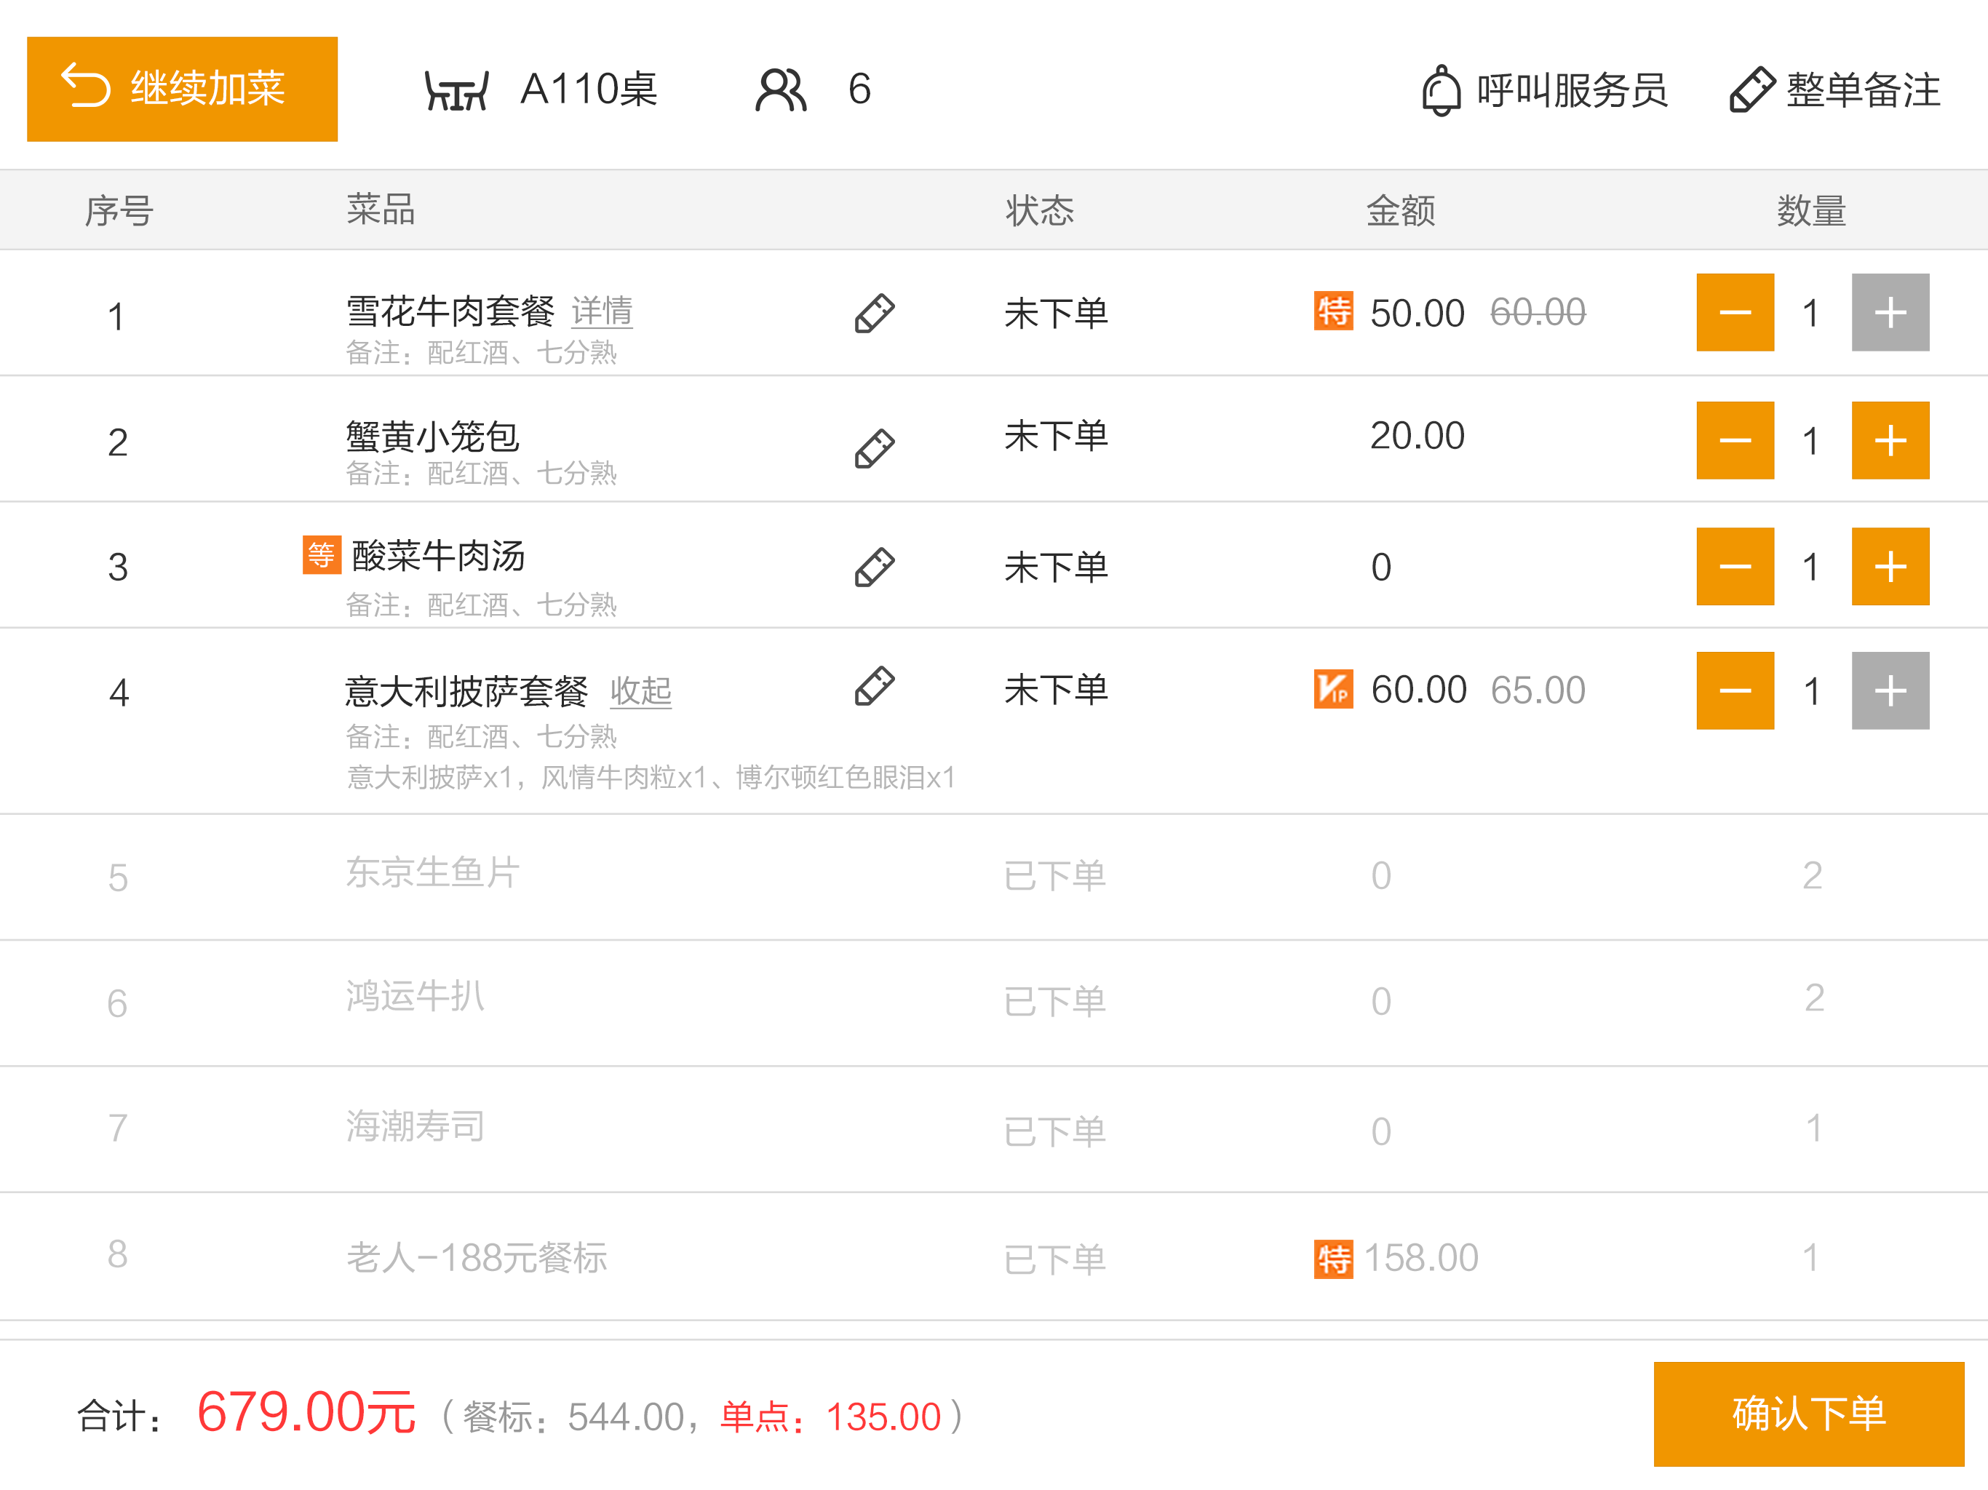Image resolution: width=1988 pixels, height=1490 pixels.
Task: Click the 特 special price badge on row one
Action: [x=1333, y=312]
